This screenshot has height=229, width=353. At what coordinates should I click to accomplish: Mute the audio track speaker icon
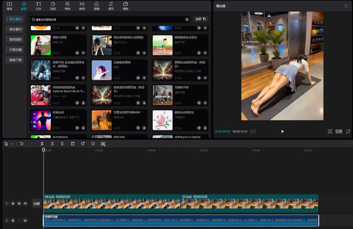25,220
